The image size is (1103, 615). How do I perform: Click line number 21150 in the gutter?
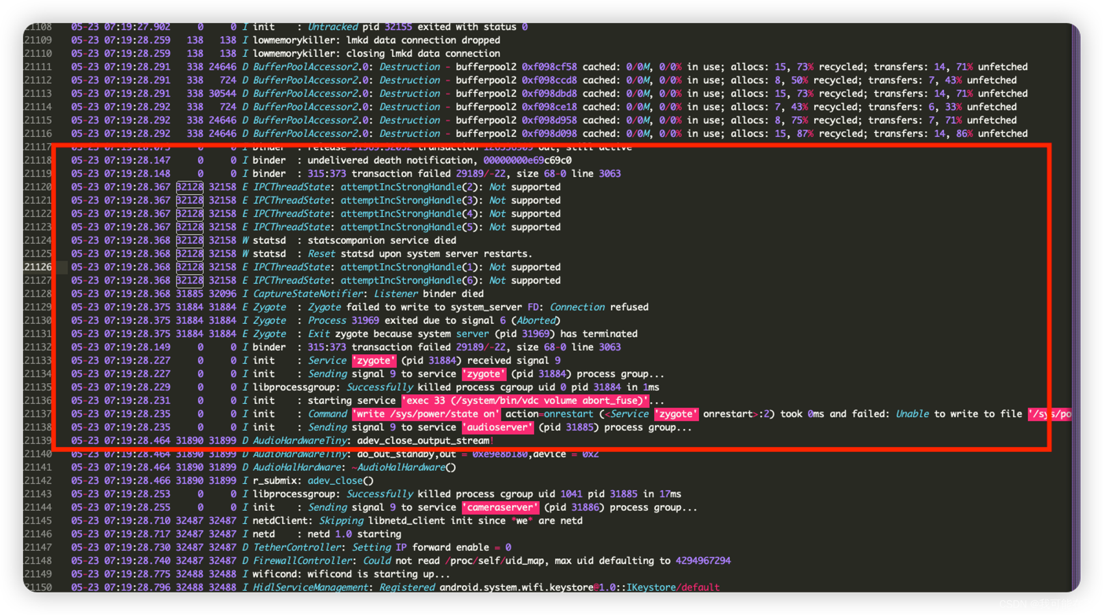pyautogui.click(x=38, y=587)
